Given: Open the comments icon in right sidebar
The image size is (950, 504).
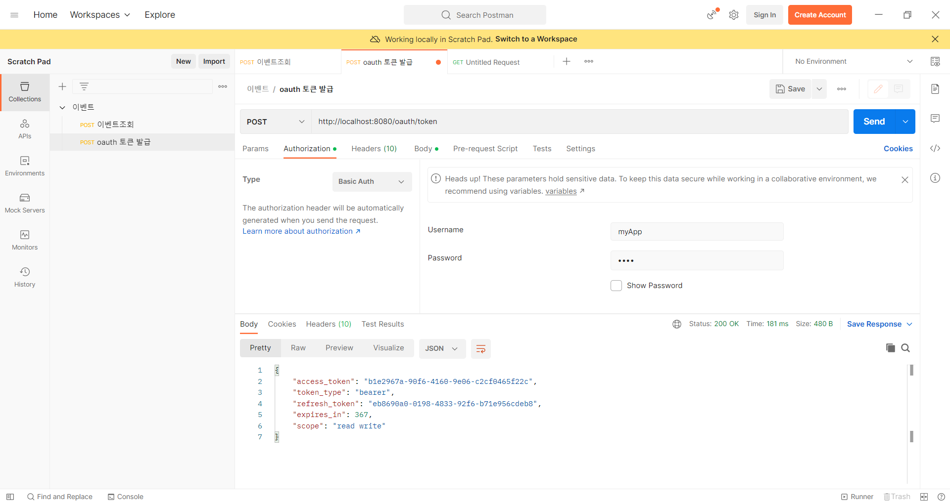Looking at the screenshot, I should point(935,119).
